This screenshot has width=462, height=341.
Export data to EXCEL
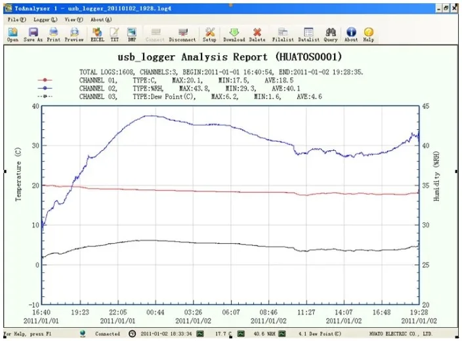tap(97, 33)
